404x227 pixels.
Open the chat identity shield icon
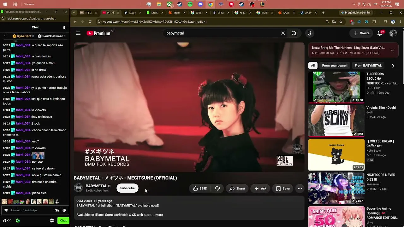tap(6, 210)
